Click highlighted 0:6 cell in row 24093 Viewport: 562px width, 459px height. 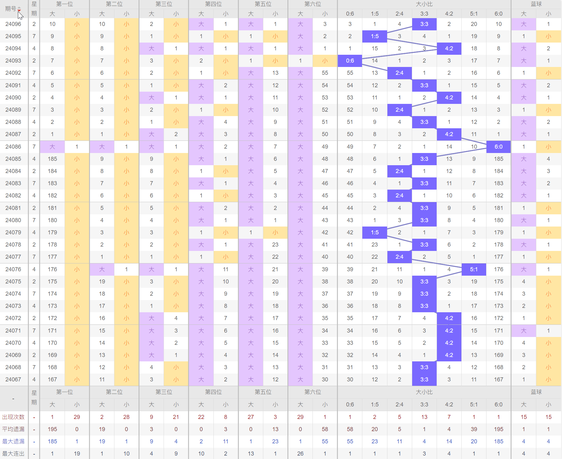(x=350, y=61)
